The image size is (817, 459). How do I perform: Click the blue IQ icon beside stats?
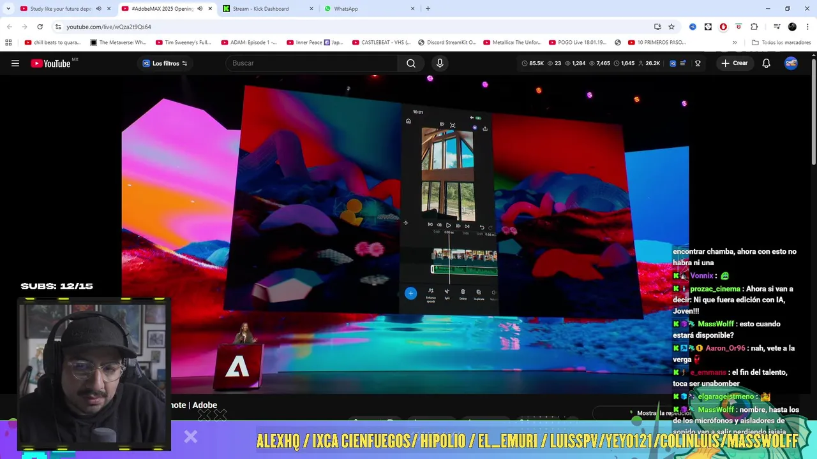coord(673,63)
